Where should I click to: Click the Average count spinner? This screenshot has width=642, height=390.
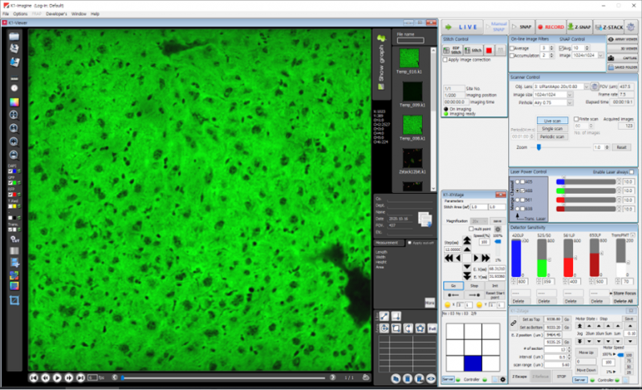(x=551, y=48)
